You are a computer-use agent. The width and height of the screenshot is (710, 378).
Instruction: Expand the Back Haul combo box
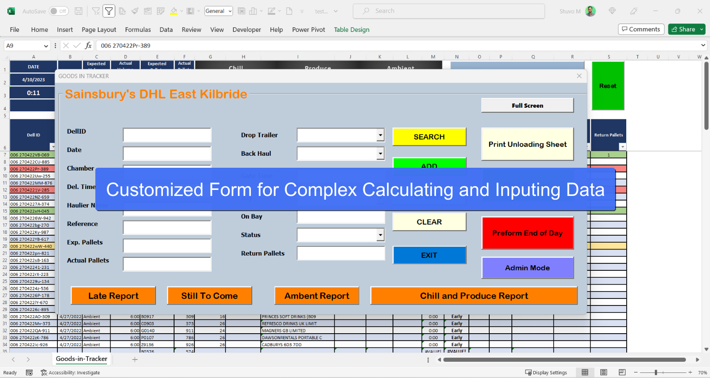click(380, 153)
